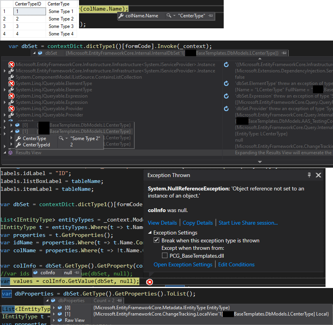
Task: Click error icon beside failed IQueryable.Provider row
Action: 11,109
